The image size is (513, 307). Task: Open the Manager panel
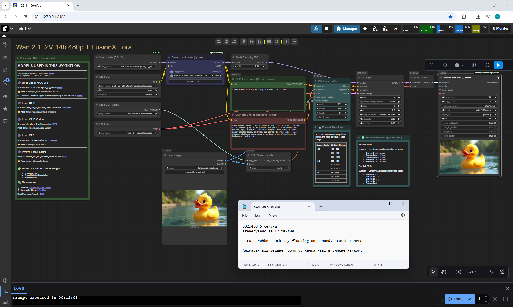tap(347, 29)
